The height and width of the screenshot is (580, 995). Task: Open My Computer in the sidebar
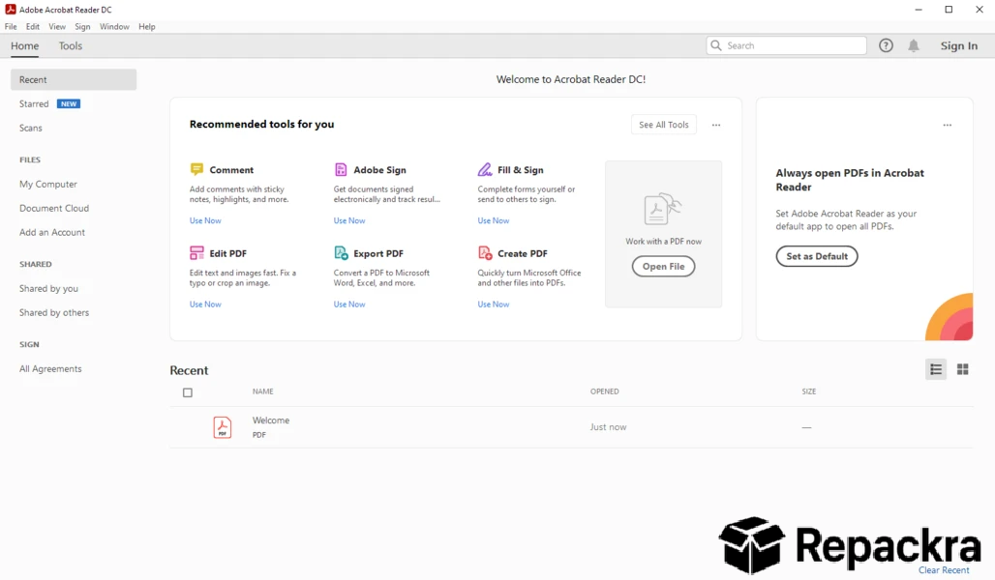tap(48, 184)
